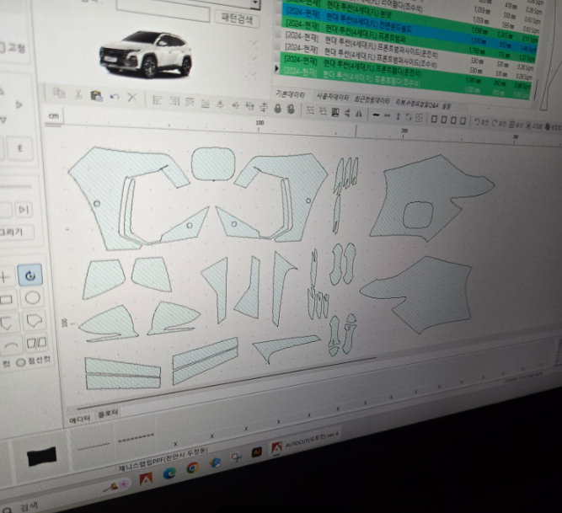Screen dimensions: 562x513
Task: Click the undo arrow icon
Action: (x=115, y=97)
